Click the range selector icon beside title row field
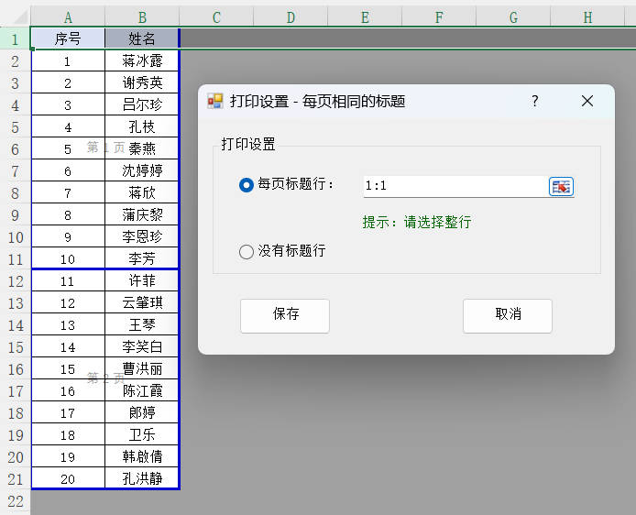The height and width of the screenshot is (515, 636). point(561,186)
